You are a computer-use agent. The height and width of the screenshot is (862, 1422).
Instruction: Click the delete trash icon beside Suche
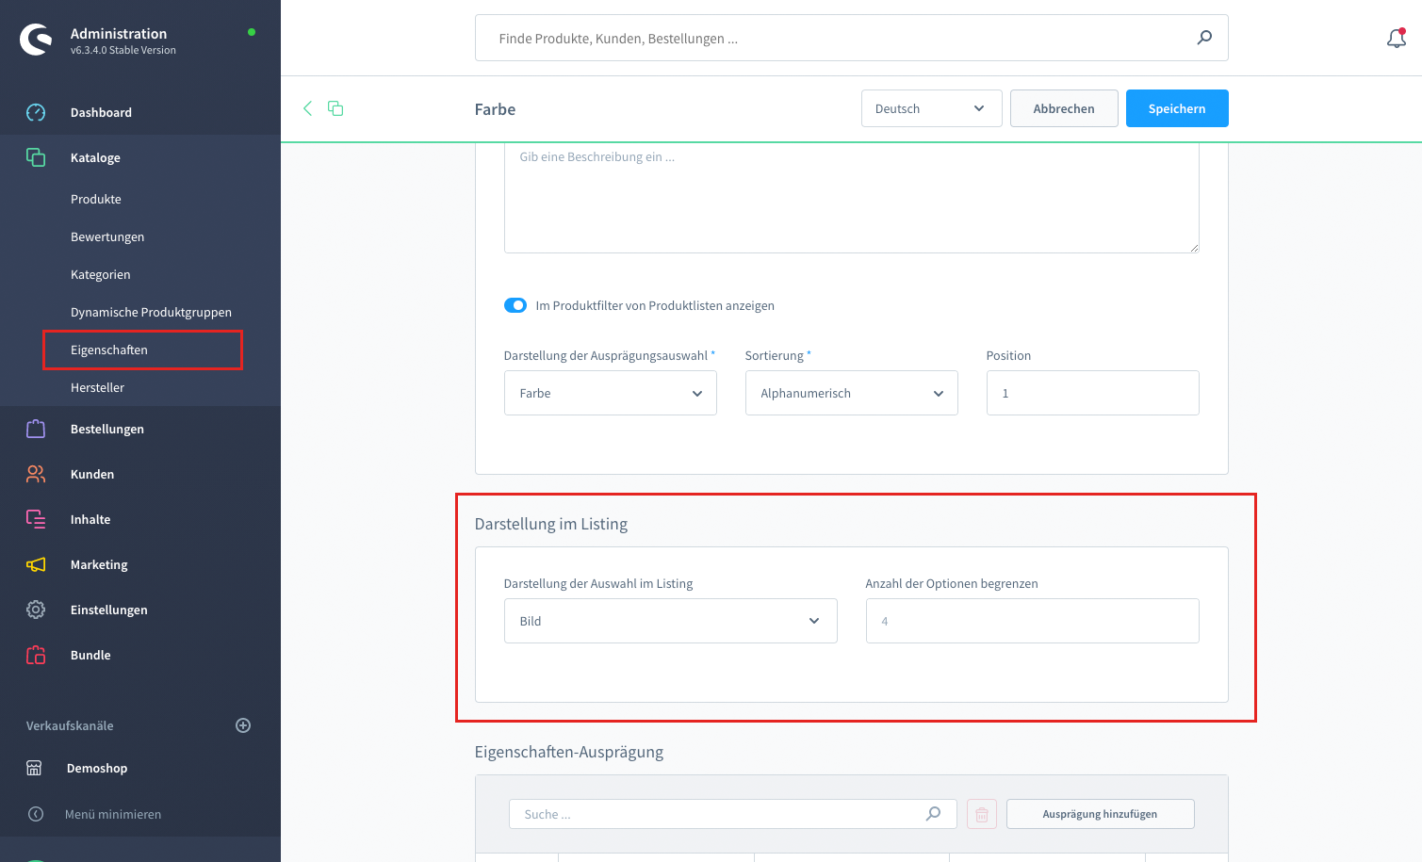[x=982, y=814]
